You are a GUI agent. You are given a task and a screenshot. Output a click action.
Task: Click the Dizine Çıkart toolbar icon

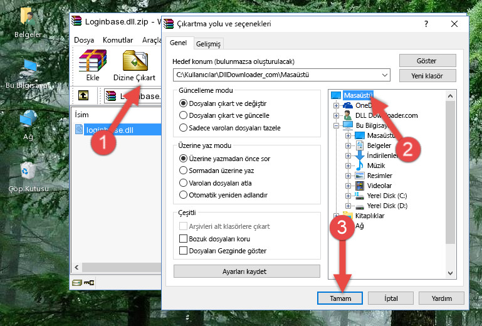[134, 65]
